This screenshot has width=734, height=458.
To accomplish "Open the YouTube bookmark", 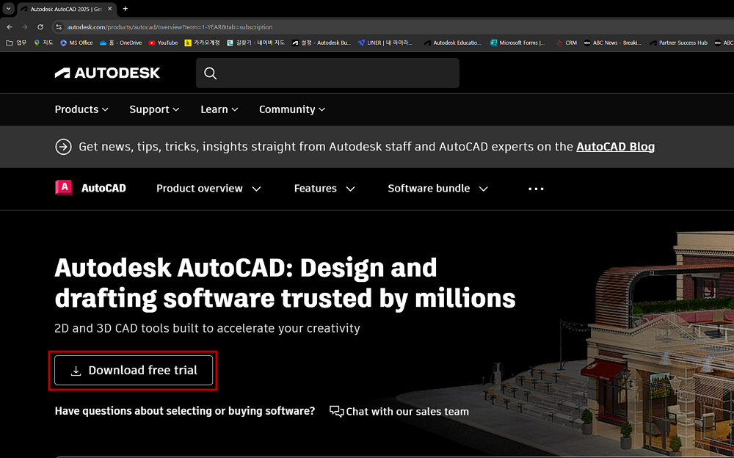I will coord(163,43).
